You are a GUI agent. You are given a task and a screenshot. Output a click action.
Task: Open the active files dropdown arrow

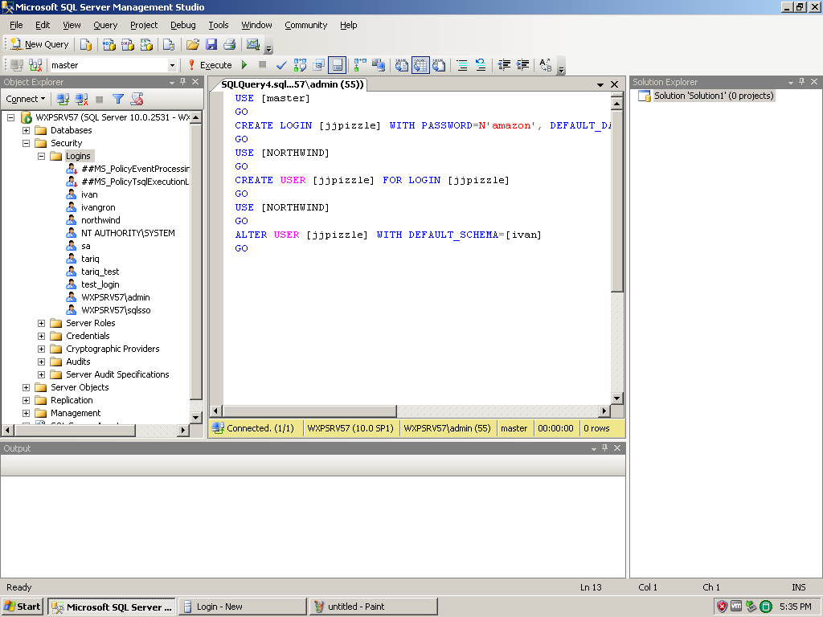(x=600, y=84)
